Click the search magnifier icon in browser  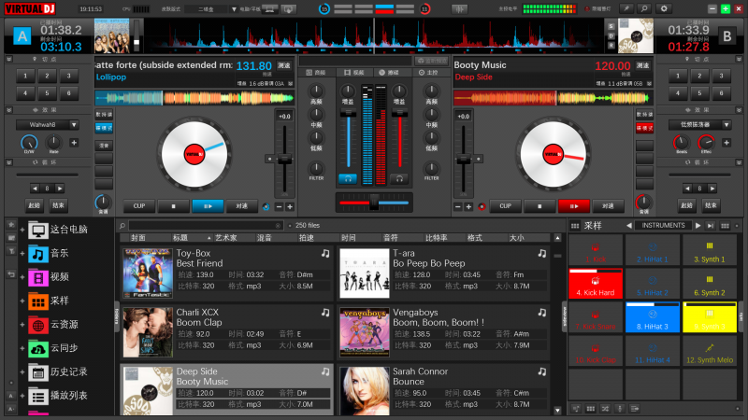pos(122,226)
